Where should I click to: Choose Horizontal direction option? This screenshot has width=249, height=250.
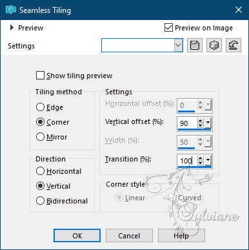coord(40,171)
